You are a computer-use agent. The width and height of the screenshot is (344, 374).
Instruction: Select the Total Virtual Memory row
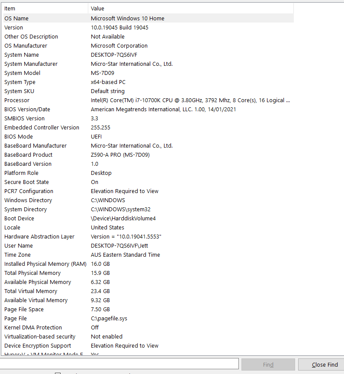[148, 291]
